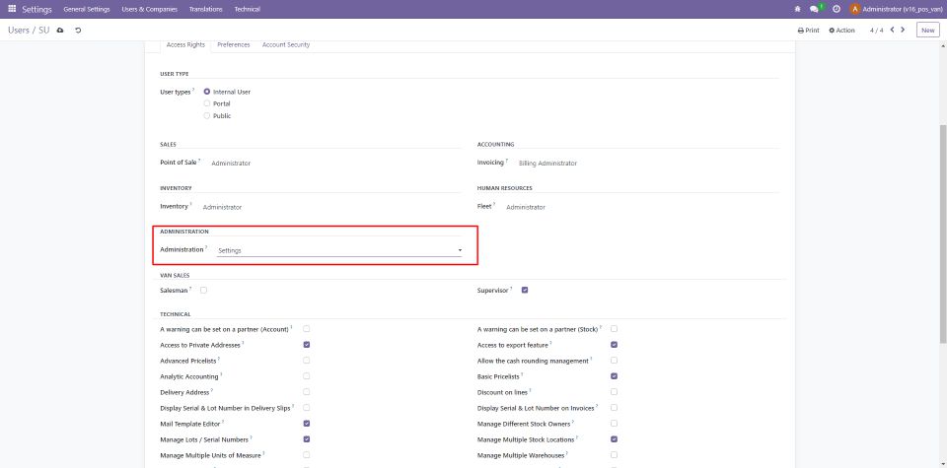Viewport: 947px width, 468px height.
Task: Switch to the Preferences tab
Action: (233, 45)
